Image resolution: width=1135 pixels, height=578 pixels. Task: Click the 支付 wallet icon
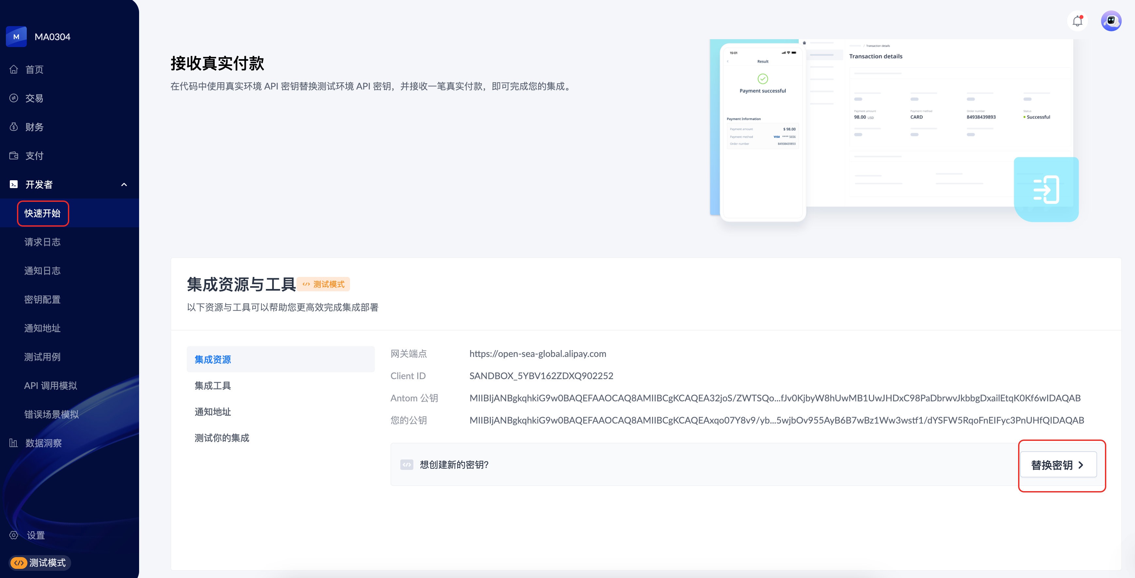click(14, 155)
